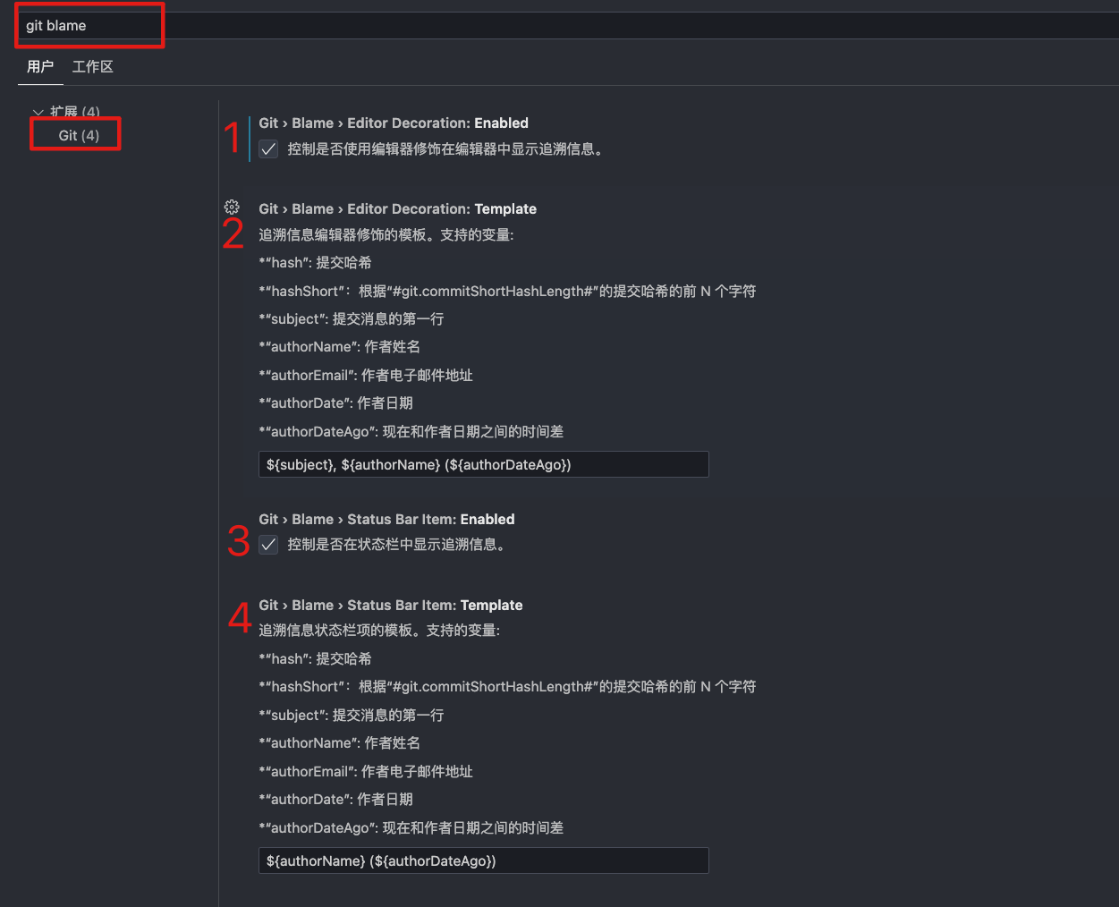Screen dimensions: 1119x907
Task: Open git.commitShortHashLength link under Editor Decoration Template
Action: (494, 292)
